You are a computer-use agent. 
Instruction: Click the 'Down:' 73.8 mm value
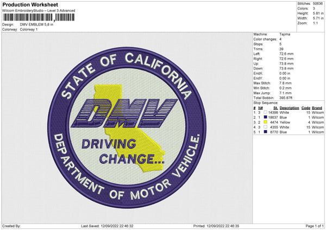click(x=286, y=68)
